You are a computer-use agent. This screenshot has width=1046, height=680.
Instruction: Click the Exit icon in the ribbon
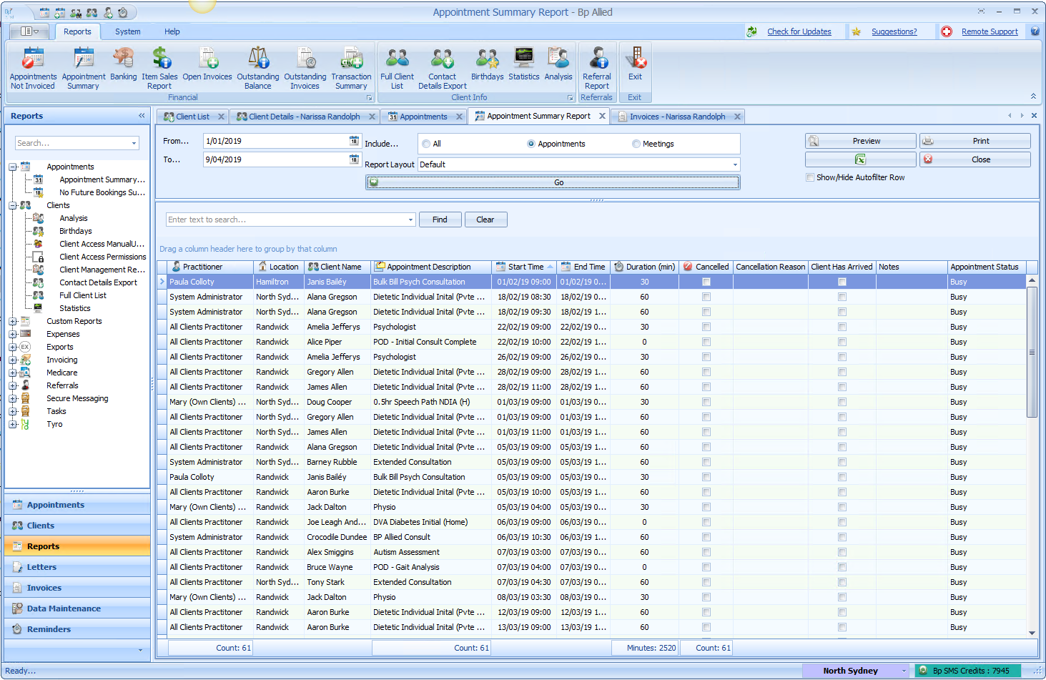tap(635, 64)
